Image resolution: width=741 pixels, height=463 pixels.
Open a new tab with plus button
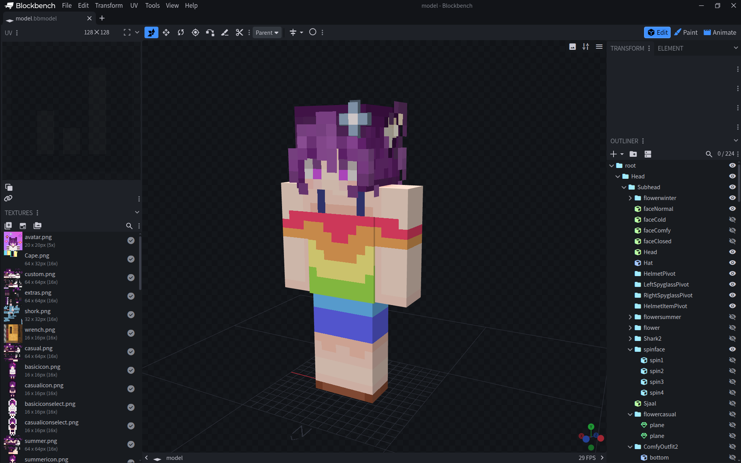tap(102, 18)
